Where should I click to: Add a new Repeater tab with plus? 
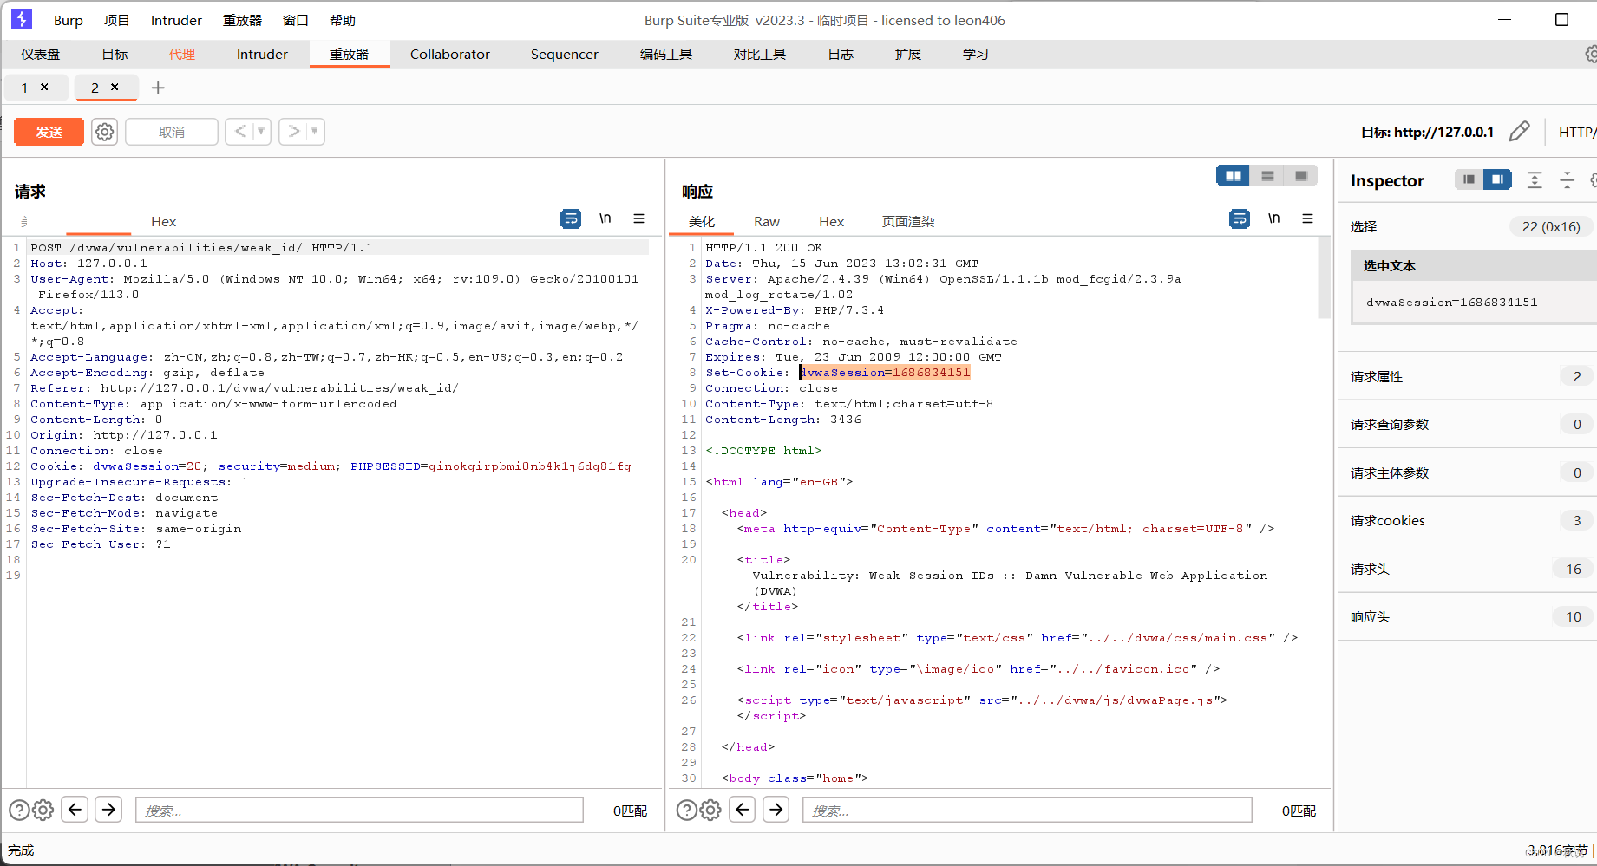click(x=158, y=88)
